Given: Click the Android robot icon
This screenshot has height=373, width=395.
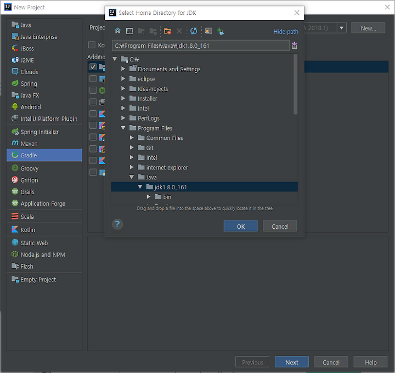Looking at the screenshot, I should (15, 107).
